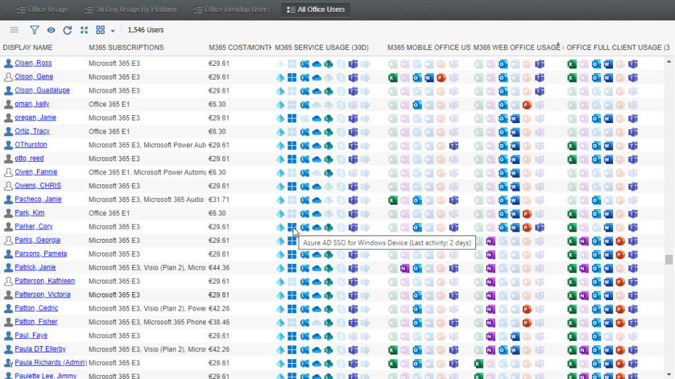Click the user avatar icon beside Paul, Faye
Viewport: 675px width, 379px height.
pos(8,336)
